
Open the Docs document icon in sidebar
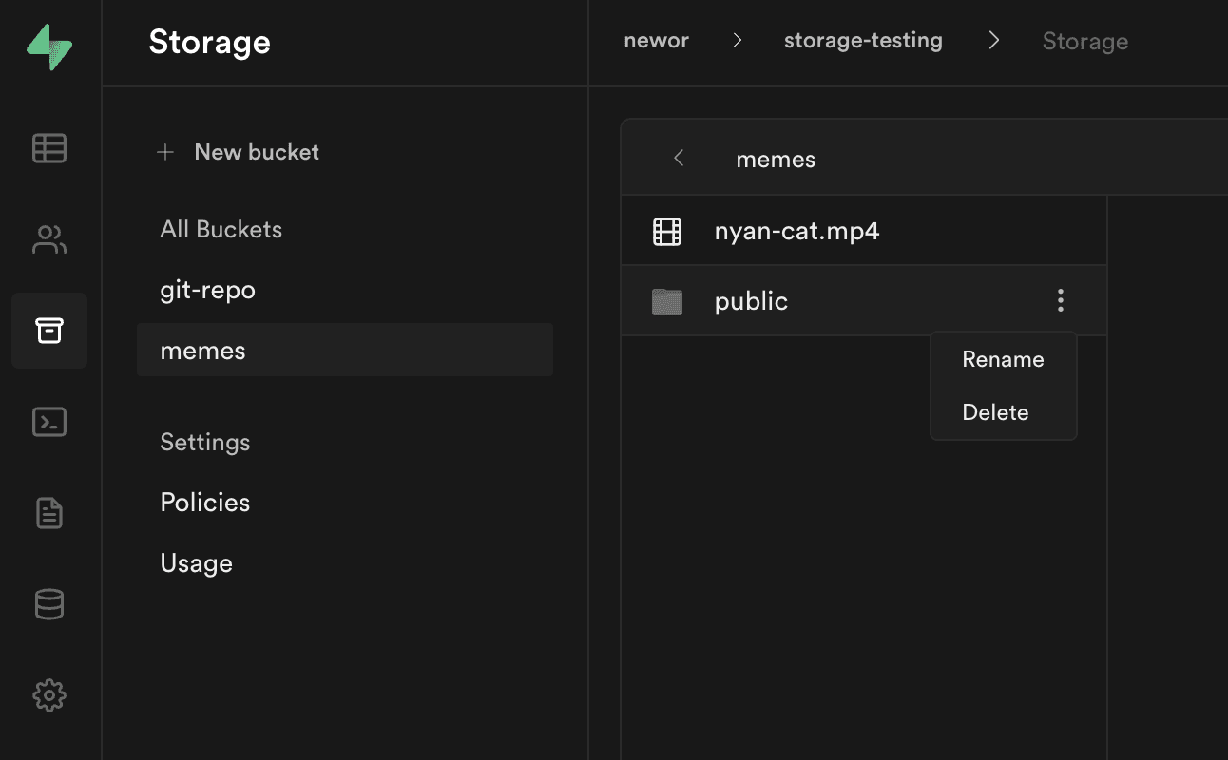click(x=49, y=513)
